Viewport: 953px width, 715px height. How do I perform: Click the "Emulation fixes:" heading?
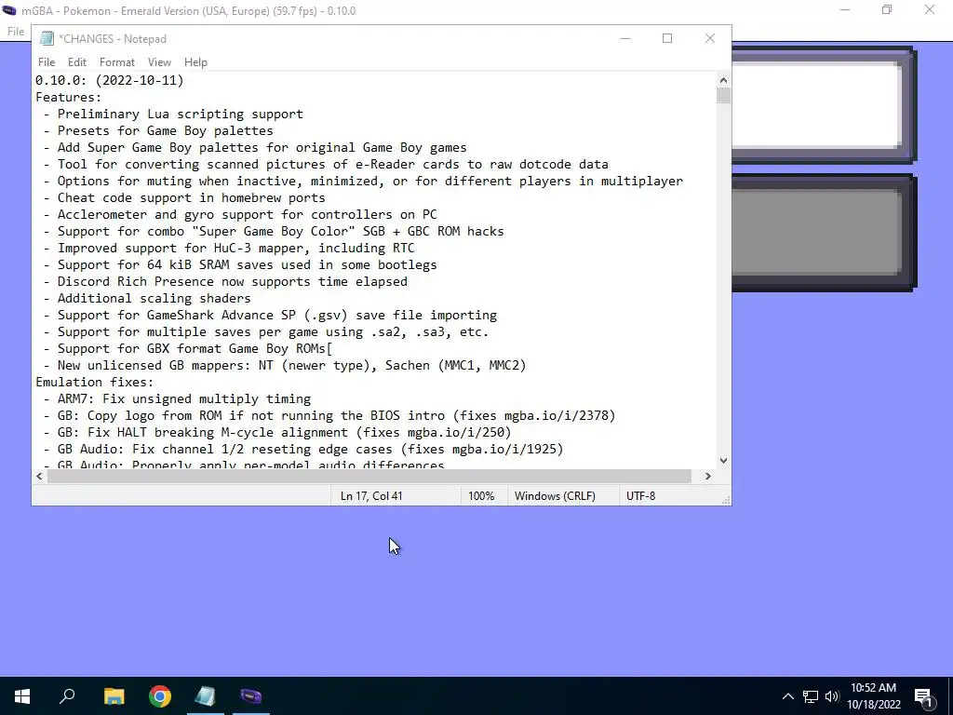click(x=95, y=382)
